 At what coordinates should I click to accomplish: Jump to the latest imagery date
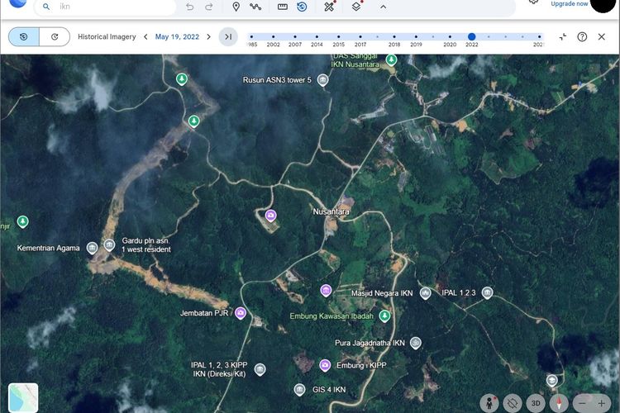point(228,36)
